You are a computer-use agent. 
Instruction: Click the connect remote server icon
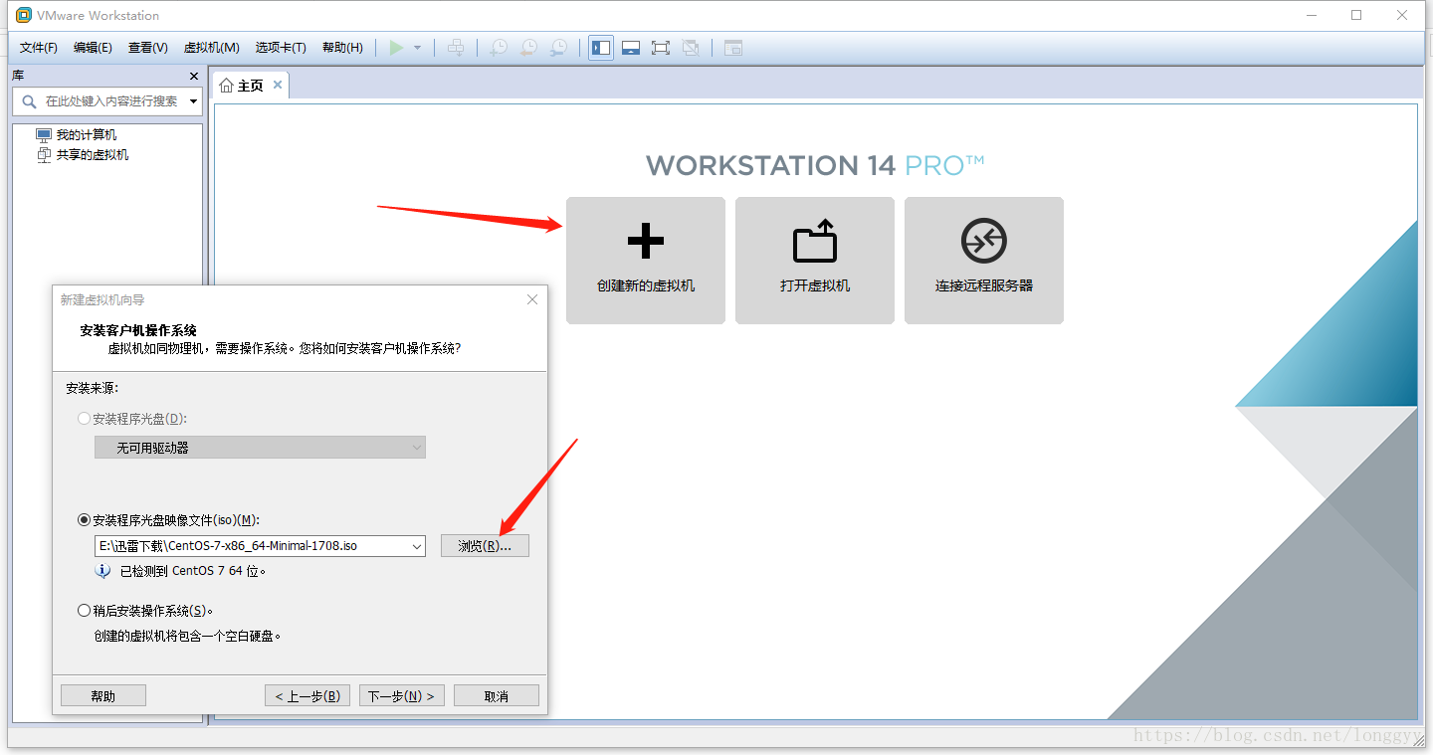pos(984,241)
